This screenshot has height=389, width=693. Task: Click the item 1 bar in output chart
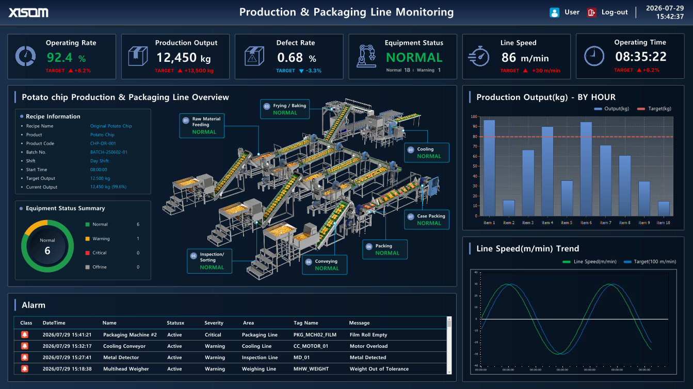[489, 168]
